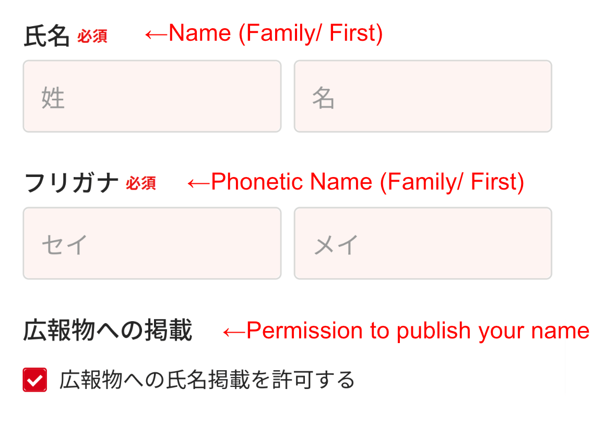The width and height of the screenshot is (616, 424).
Task: Click the メイ placeholder text
Action: point(336,245)
